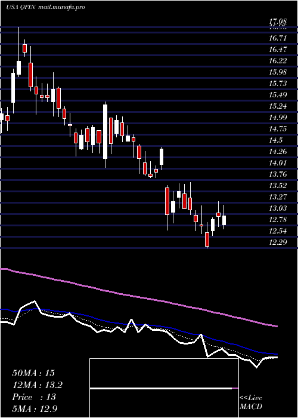The width and height of the screenshot is (298, 418).
Task: Select the 16.71 price axis label
Action: click(x=278, y=38)
